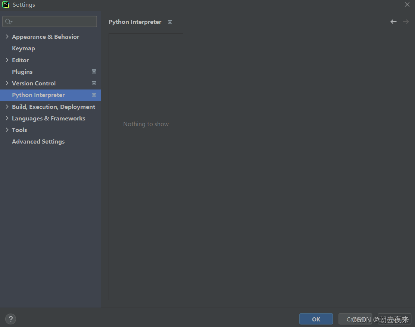
Task: Click the settings icon beside Python Interpreter header
Action: coord(170,22)
